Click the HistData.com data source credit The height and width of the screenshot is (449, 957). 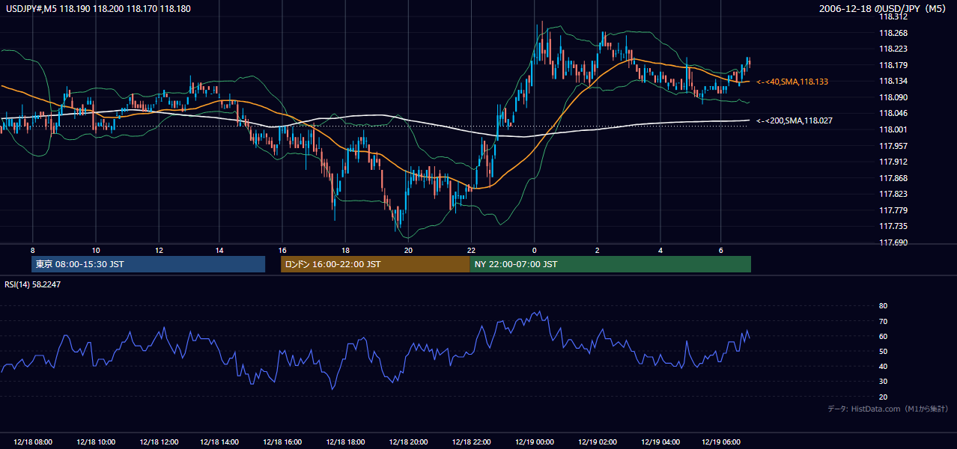pos(888,409)
